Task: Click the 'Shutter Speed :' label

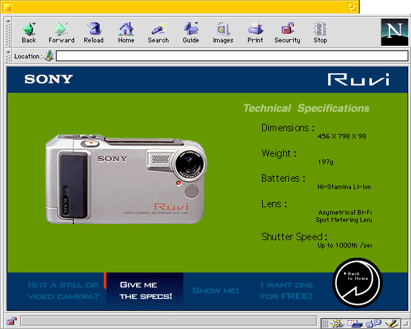Action: (x=294, y=237)
